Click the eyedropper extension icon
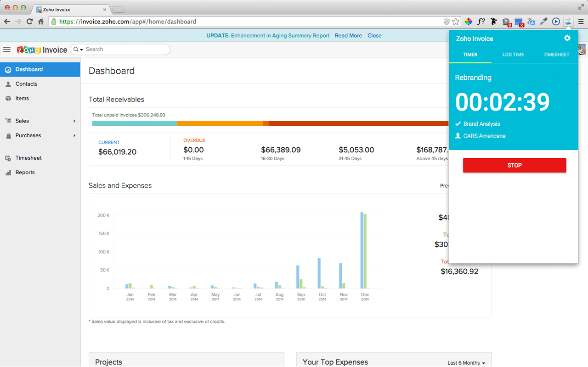 click(543, 22)
